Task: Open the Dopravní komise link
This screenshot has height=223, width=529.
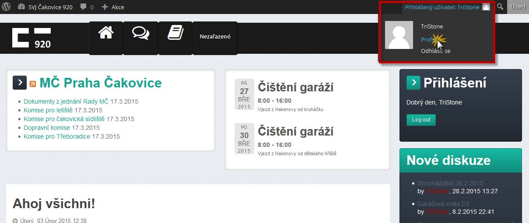Action: (47, 128)
